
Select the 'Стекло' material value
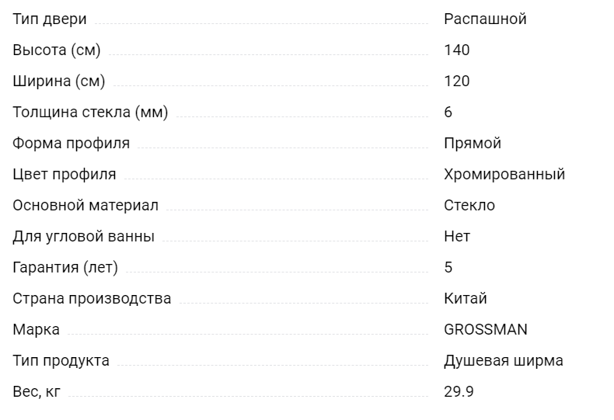(x=469, y=205)
